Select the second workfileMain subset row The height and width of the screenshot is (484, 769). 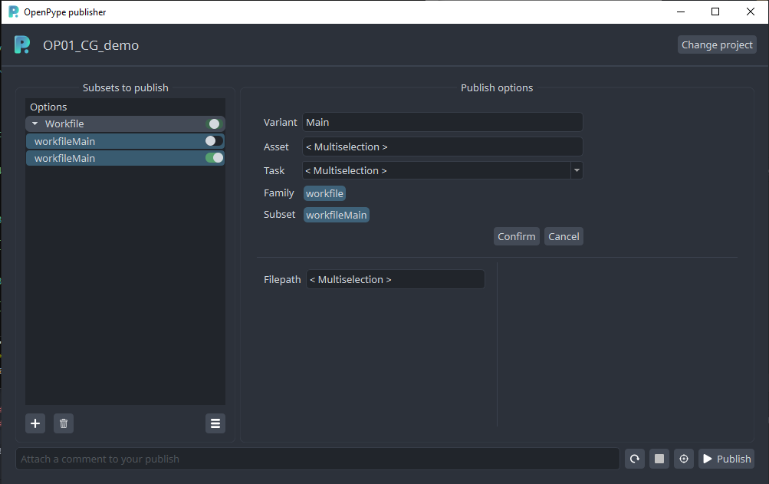click(115, 157)
